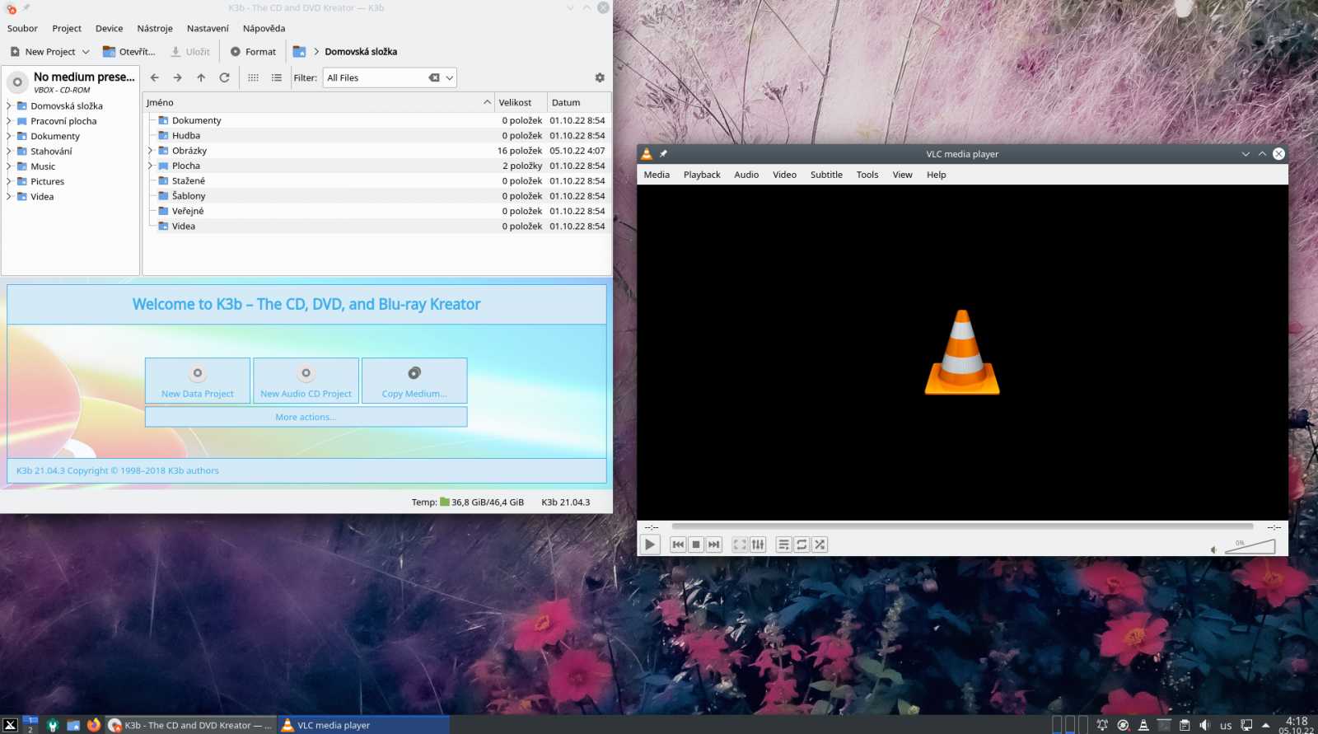
Task: Navigate back in K3b file browser
Action: pyautogui.click(x=154, y=77)
